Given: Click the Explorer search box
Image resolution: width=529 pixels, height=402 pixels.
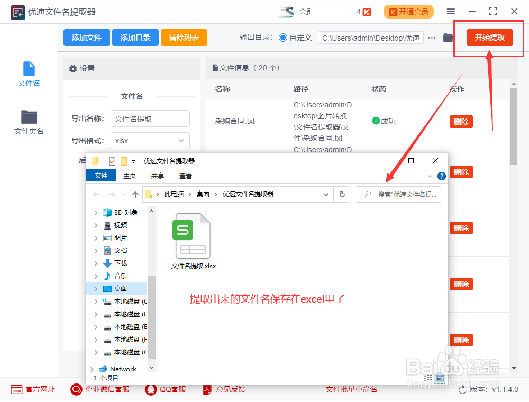Looking at the screenshot, I should pos(399,195).
